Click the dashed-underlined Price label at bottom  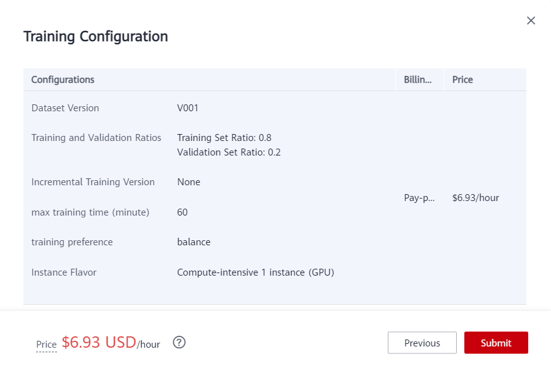[x=46, y=345]
